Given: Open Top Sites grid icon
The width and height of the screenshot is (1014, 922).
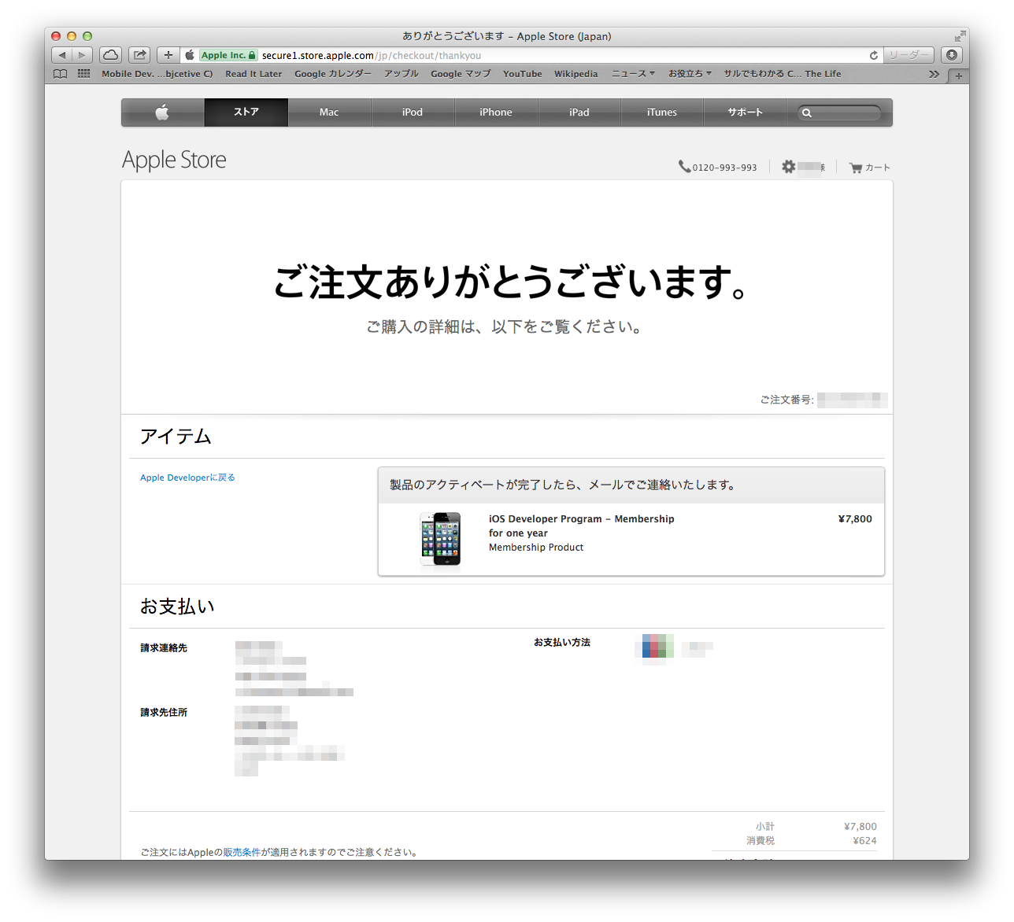Looking at the screenshot, I should pyautogui.click(x=83, y=74).
